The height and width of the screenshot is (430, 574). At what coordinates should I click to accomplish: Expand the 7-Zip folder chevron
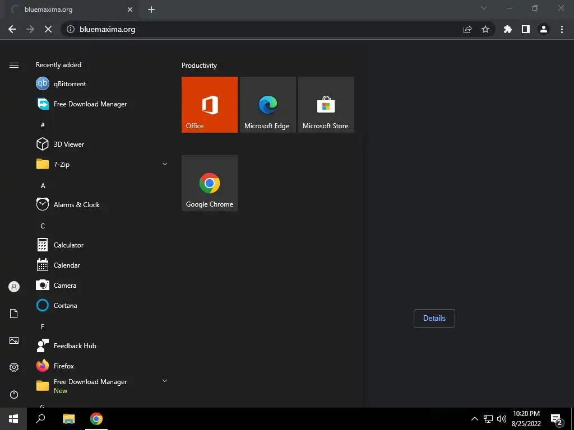click(x=165, y=164)
